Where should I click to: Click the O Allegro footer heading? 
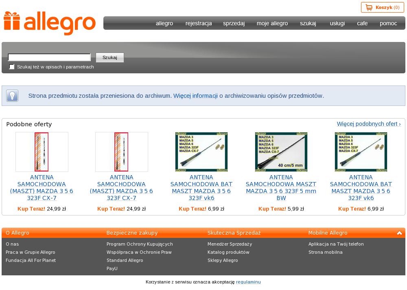[x=18, y=233]
